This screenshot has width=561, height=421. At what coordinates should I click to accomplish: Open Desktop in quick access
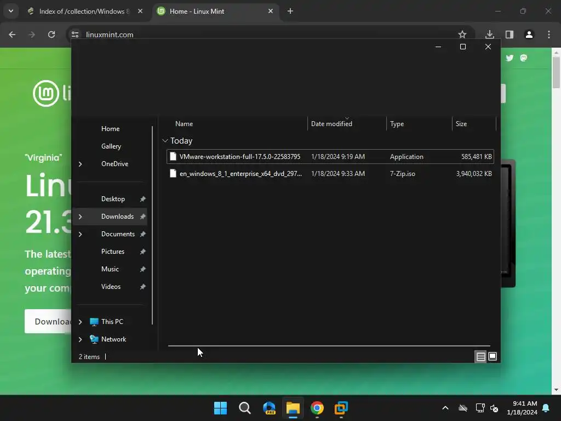[x=113, y=199]
